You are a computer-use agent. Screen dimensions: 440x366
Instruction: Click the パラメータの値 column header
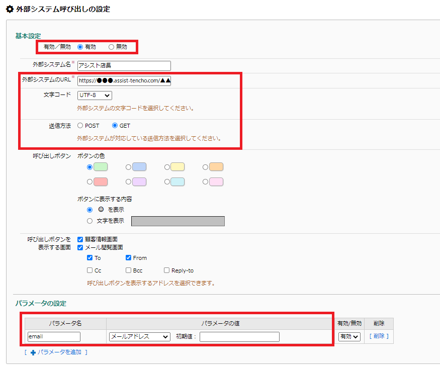pyautogui.click(x=220, y=323)
